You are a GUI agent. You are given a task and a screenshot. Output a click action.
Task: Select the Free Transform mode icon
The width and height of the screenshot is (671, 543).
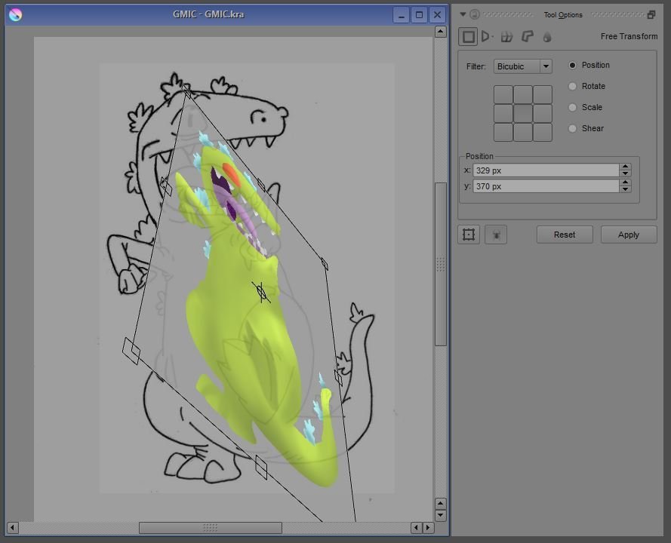click(468, 37)
